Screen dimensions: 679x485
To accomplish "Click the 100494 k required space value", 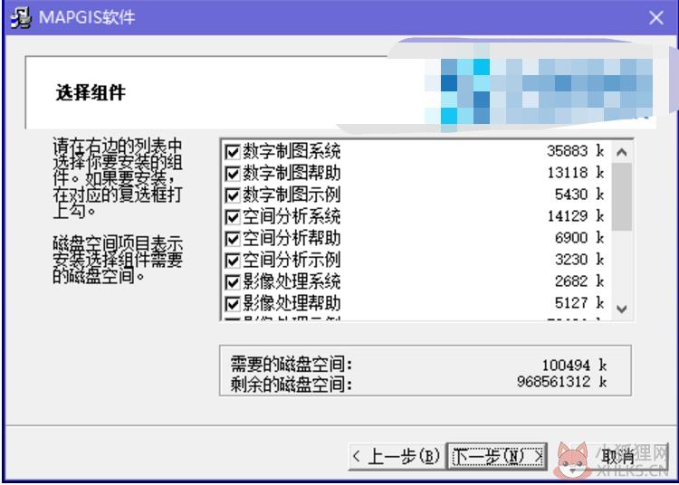I will pyautogui.click(x=574, y=366).
